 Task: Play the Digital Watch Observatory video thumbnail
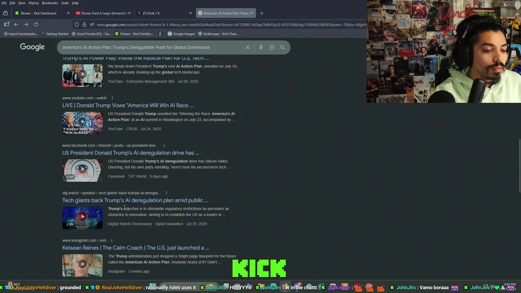pos(82,218)
